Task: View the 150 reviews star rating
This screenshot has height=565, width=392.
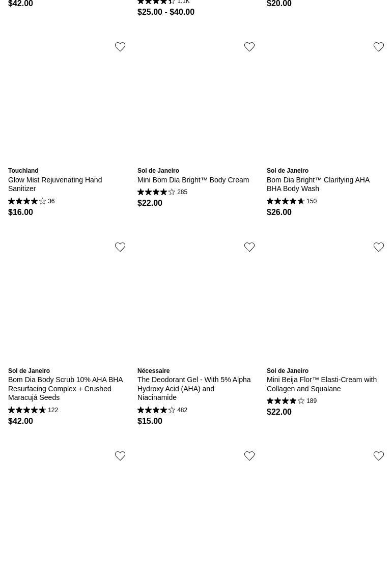Action: [291, 201]
